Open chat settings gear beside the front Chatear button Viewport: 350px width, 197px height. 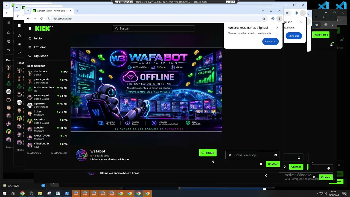point(261,164)
